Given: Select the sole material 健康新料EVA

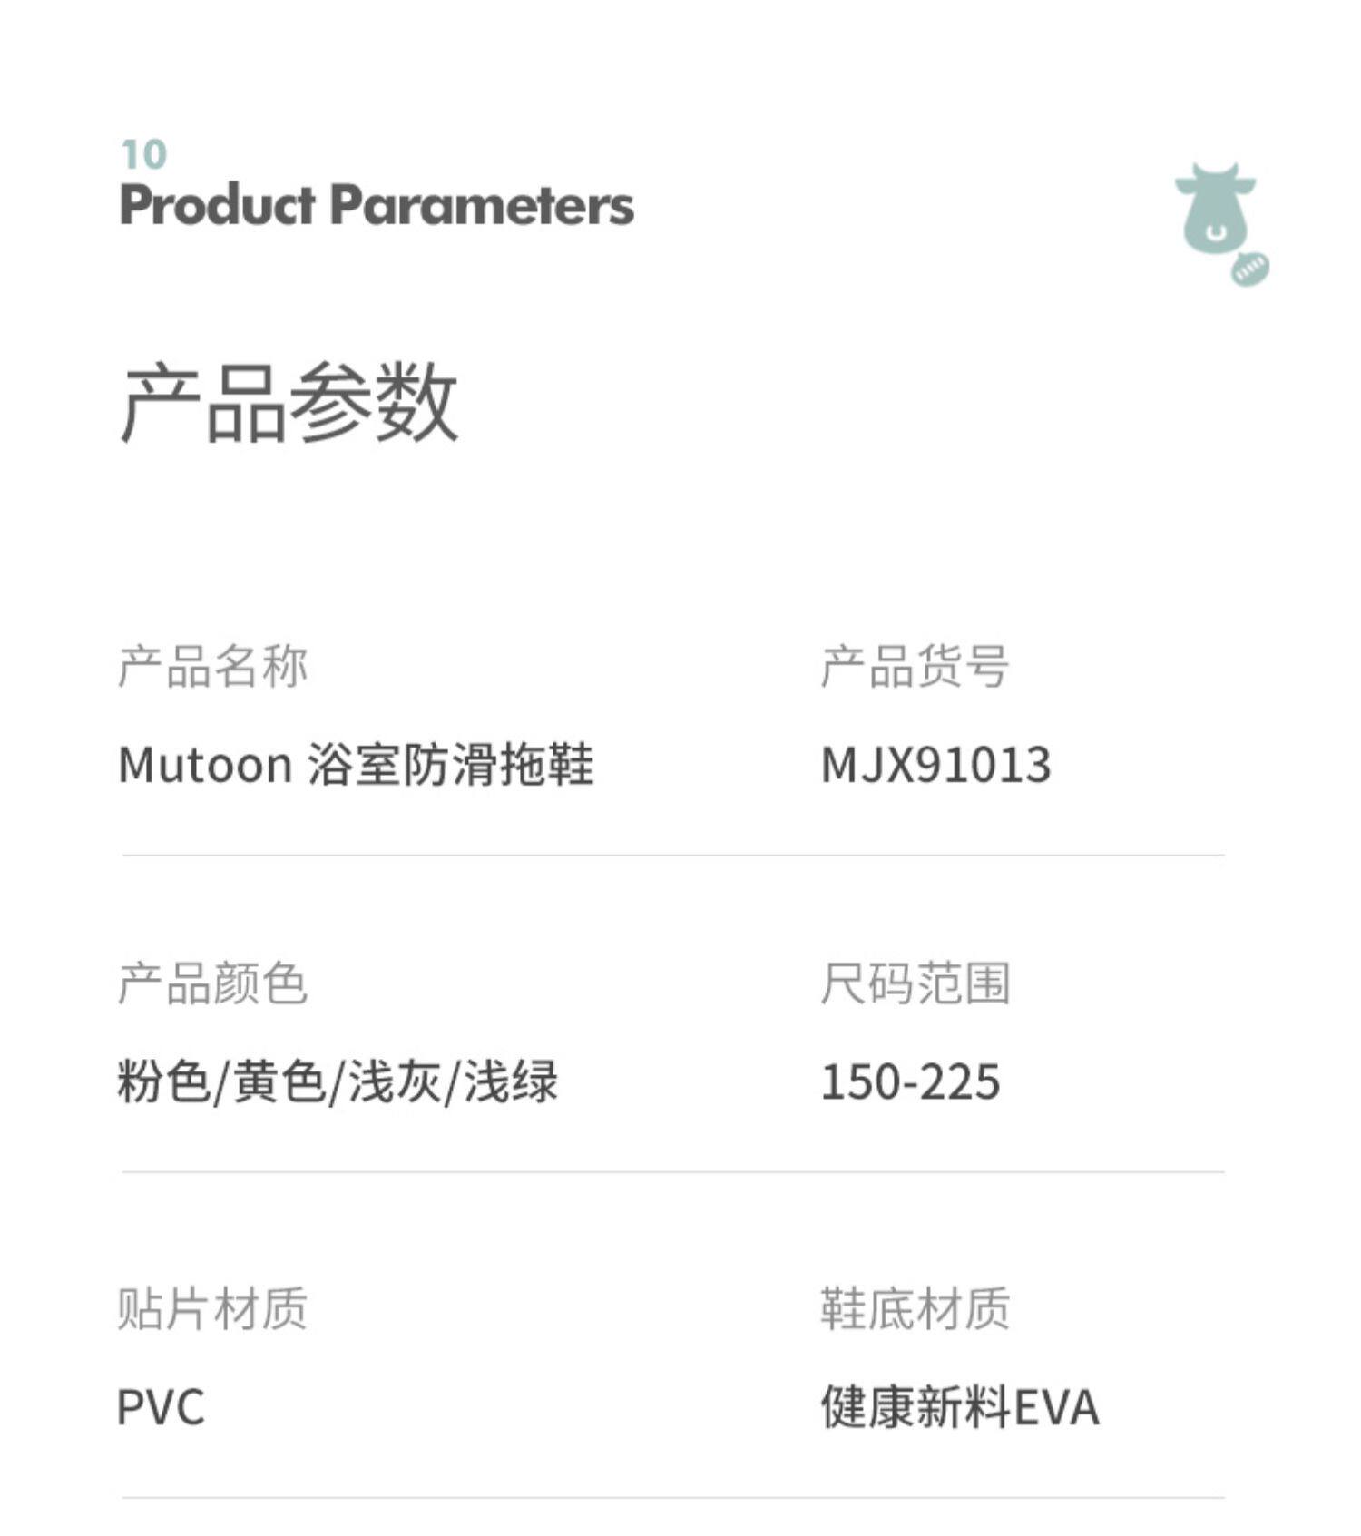Looking at the screenshot, I should point(960,1408).
